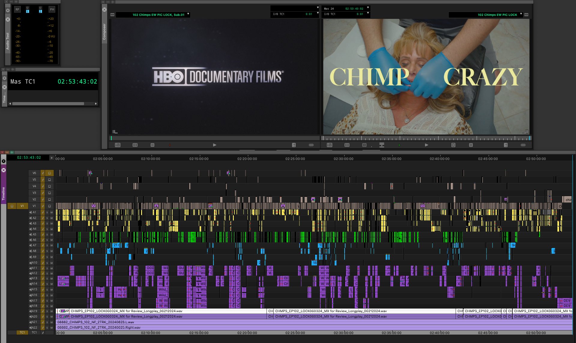This screenshot has height=343, width=576.
Task: Click the RP button in Audio Tool
Action: [x=17, y=10]
